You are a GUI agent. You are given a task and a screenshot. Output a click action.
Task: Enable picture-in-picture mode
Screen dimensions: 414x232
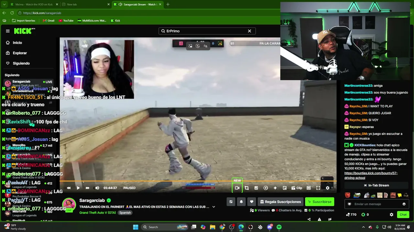tap(285, 188)
